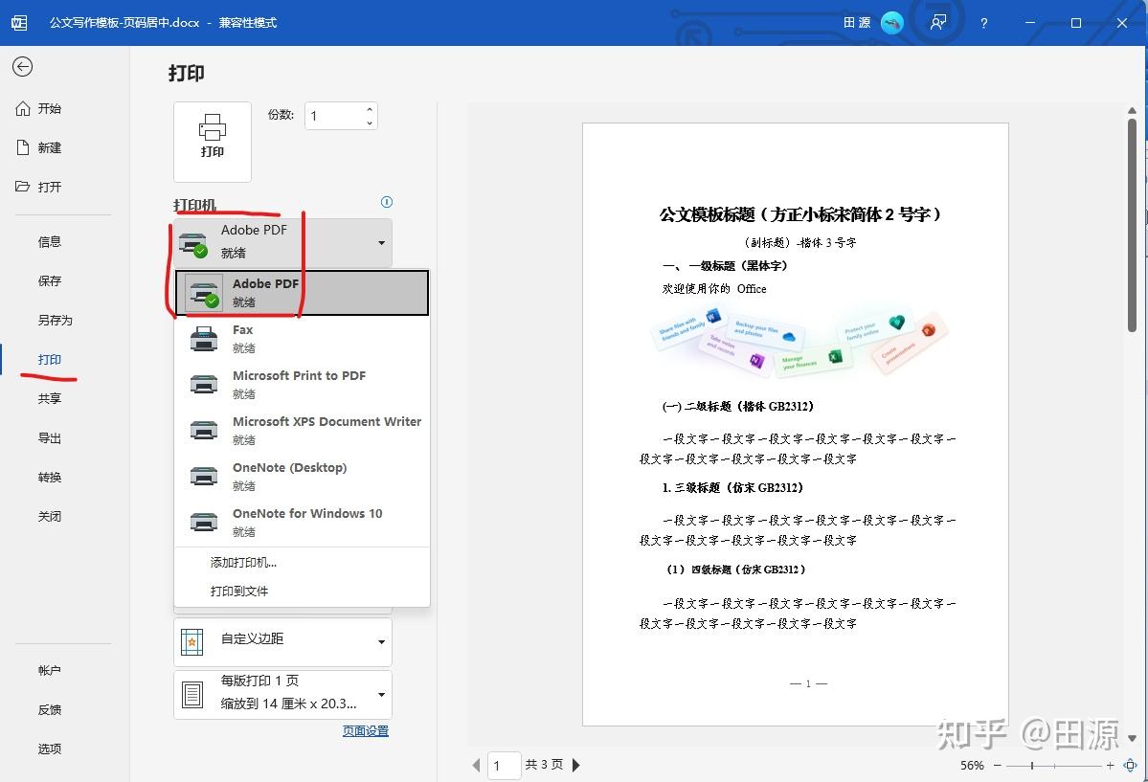Expand the 每版打印 1 页 dropdown

point(282,694)
